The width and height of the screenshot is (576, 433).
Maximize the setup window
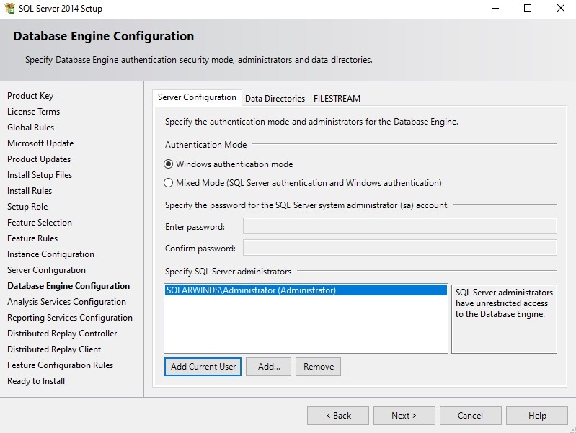click(528, 8)
